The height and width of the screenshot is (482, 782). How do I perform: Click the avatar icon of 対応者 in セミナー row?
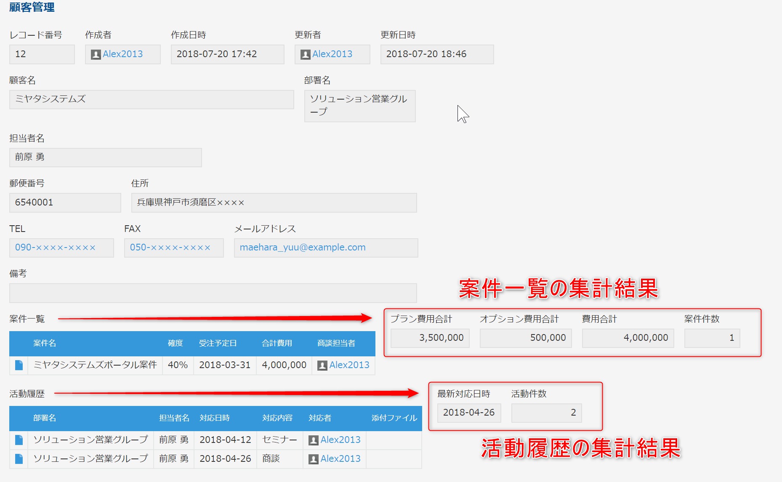[x=313, y=440]
